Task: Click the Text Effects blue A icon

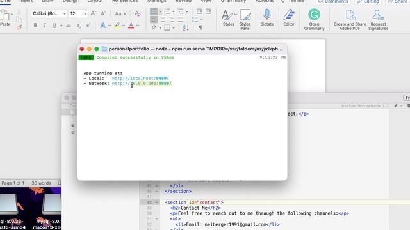Action: pyautogui.click(x=102, y=26)
